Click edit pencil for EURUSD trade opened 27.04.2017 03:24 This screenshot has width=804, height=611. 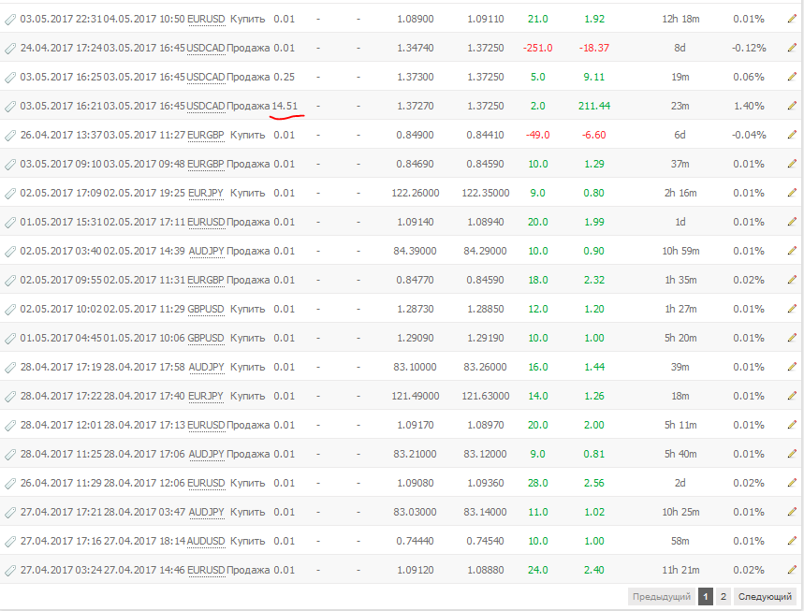point(792,570)
